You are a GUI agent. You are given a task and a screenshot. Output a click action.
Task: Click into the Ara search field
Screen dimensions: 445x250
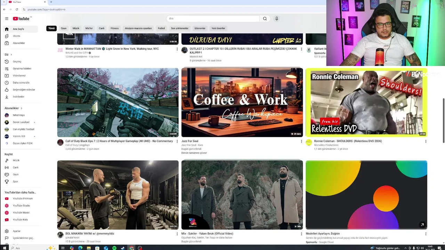(x=213, y=18)
